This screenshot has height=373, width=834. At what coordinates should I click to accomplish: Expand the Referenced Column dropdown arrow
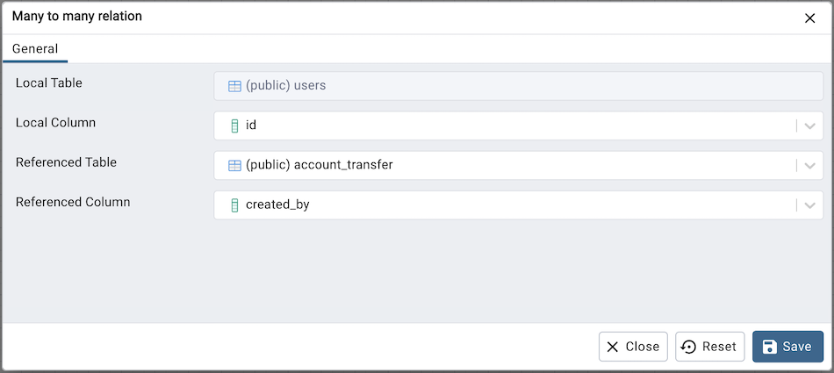[x=809, y=204]
